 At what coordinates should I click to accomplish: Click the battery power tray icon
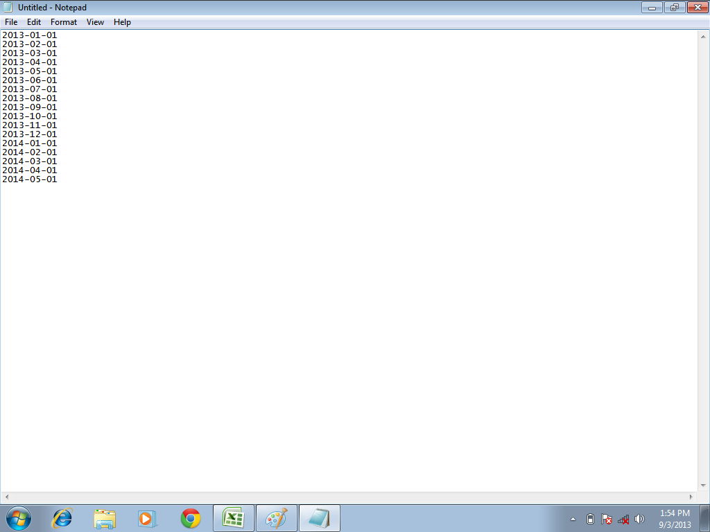point(590,519)
